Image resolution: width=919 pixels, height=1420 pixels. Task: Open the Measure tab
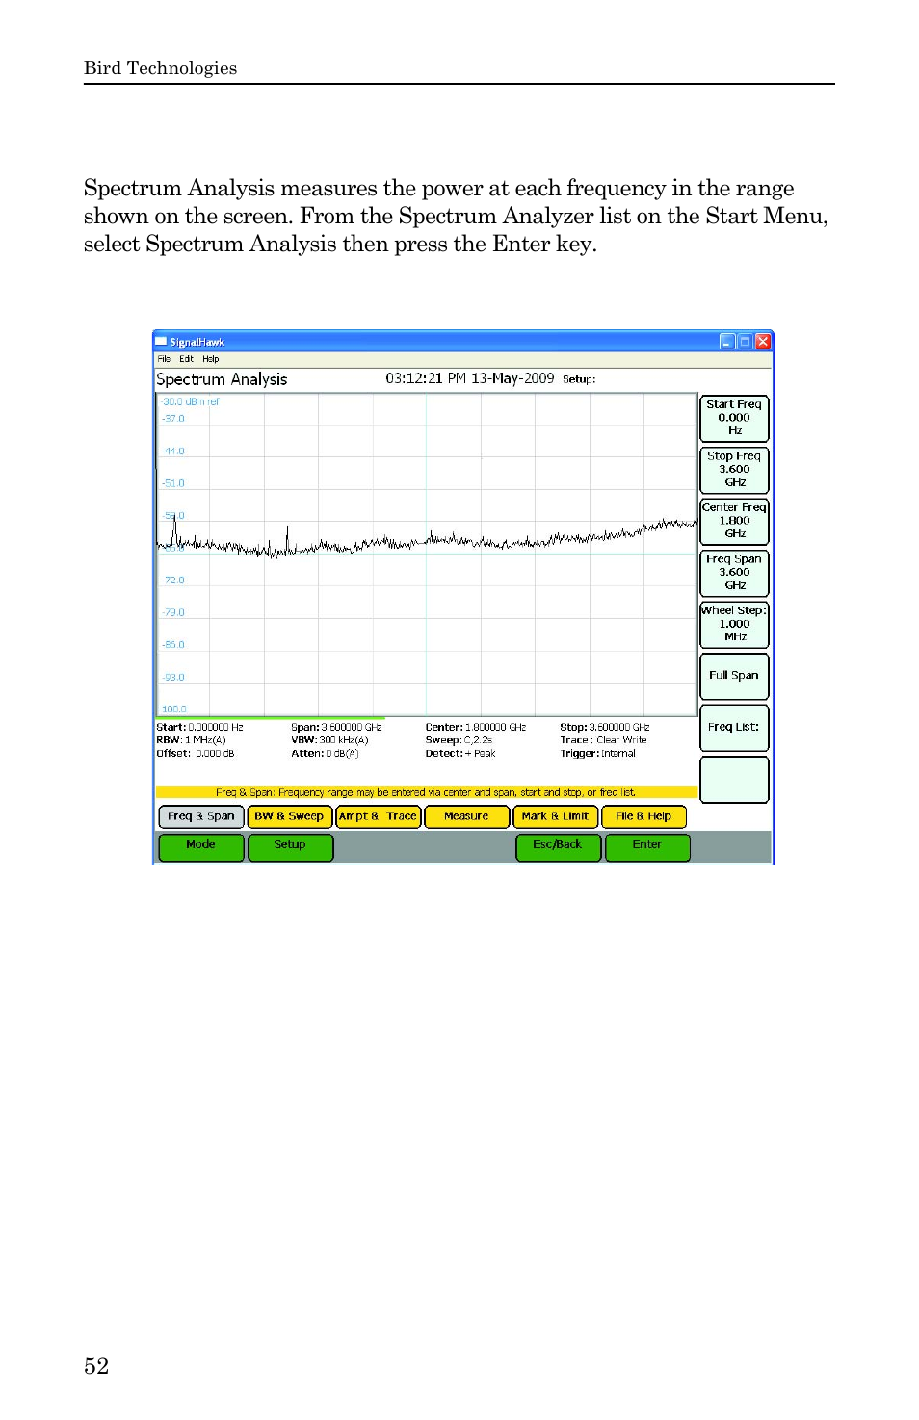[x=466, y=816]
